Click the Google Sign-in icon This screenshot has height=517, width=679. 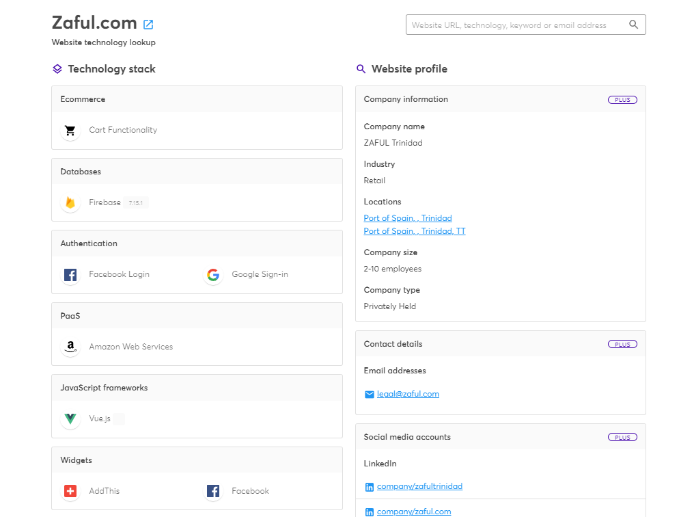(213, 275)
